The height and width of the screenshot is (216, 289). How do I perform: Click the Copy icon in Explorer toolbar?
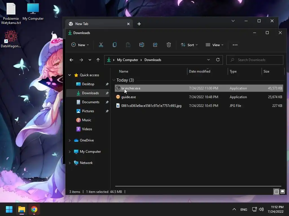click(115, 45)
